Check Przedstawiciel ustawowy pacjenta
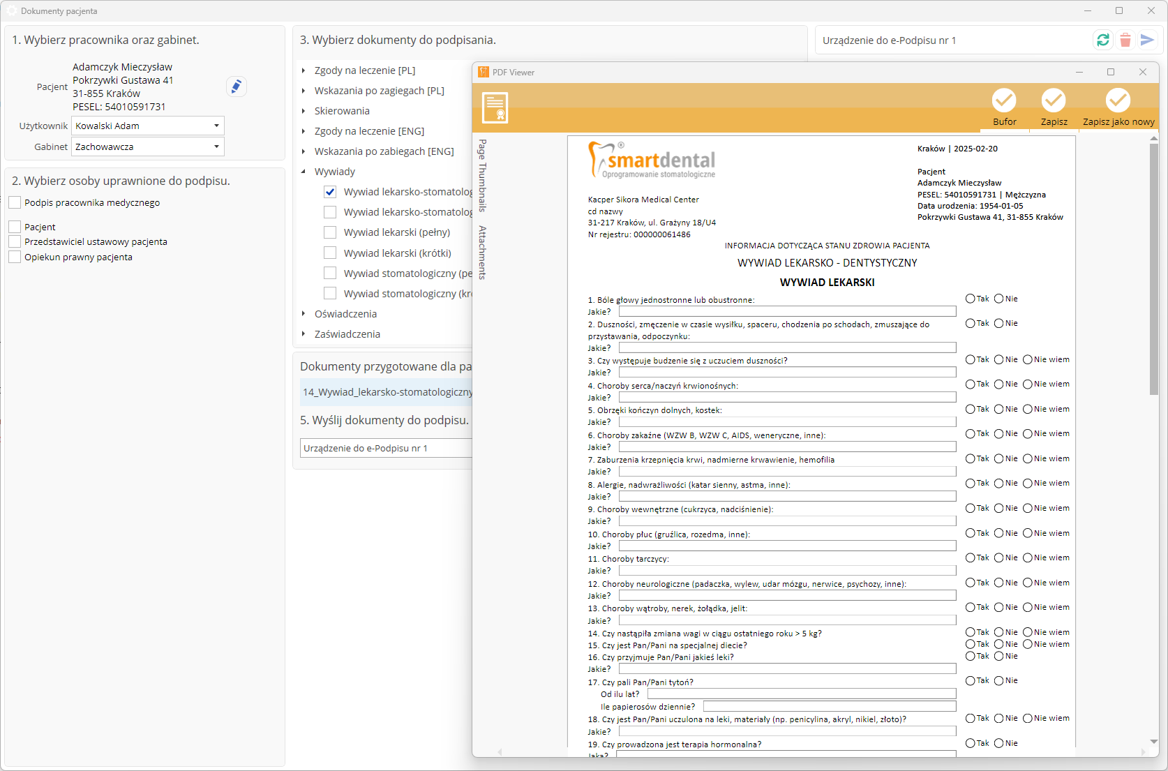 point(15,242)
